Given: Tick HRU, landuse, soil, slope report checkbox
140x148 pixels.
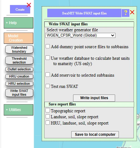Looking at the screenshot, I should (48, 123).
